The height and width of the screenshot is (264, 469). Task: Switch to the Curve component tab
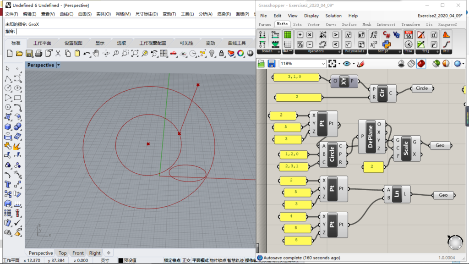pyautogui.click(x=331, y=25)
